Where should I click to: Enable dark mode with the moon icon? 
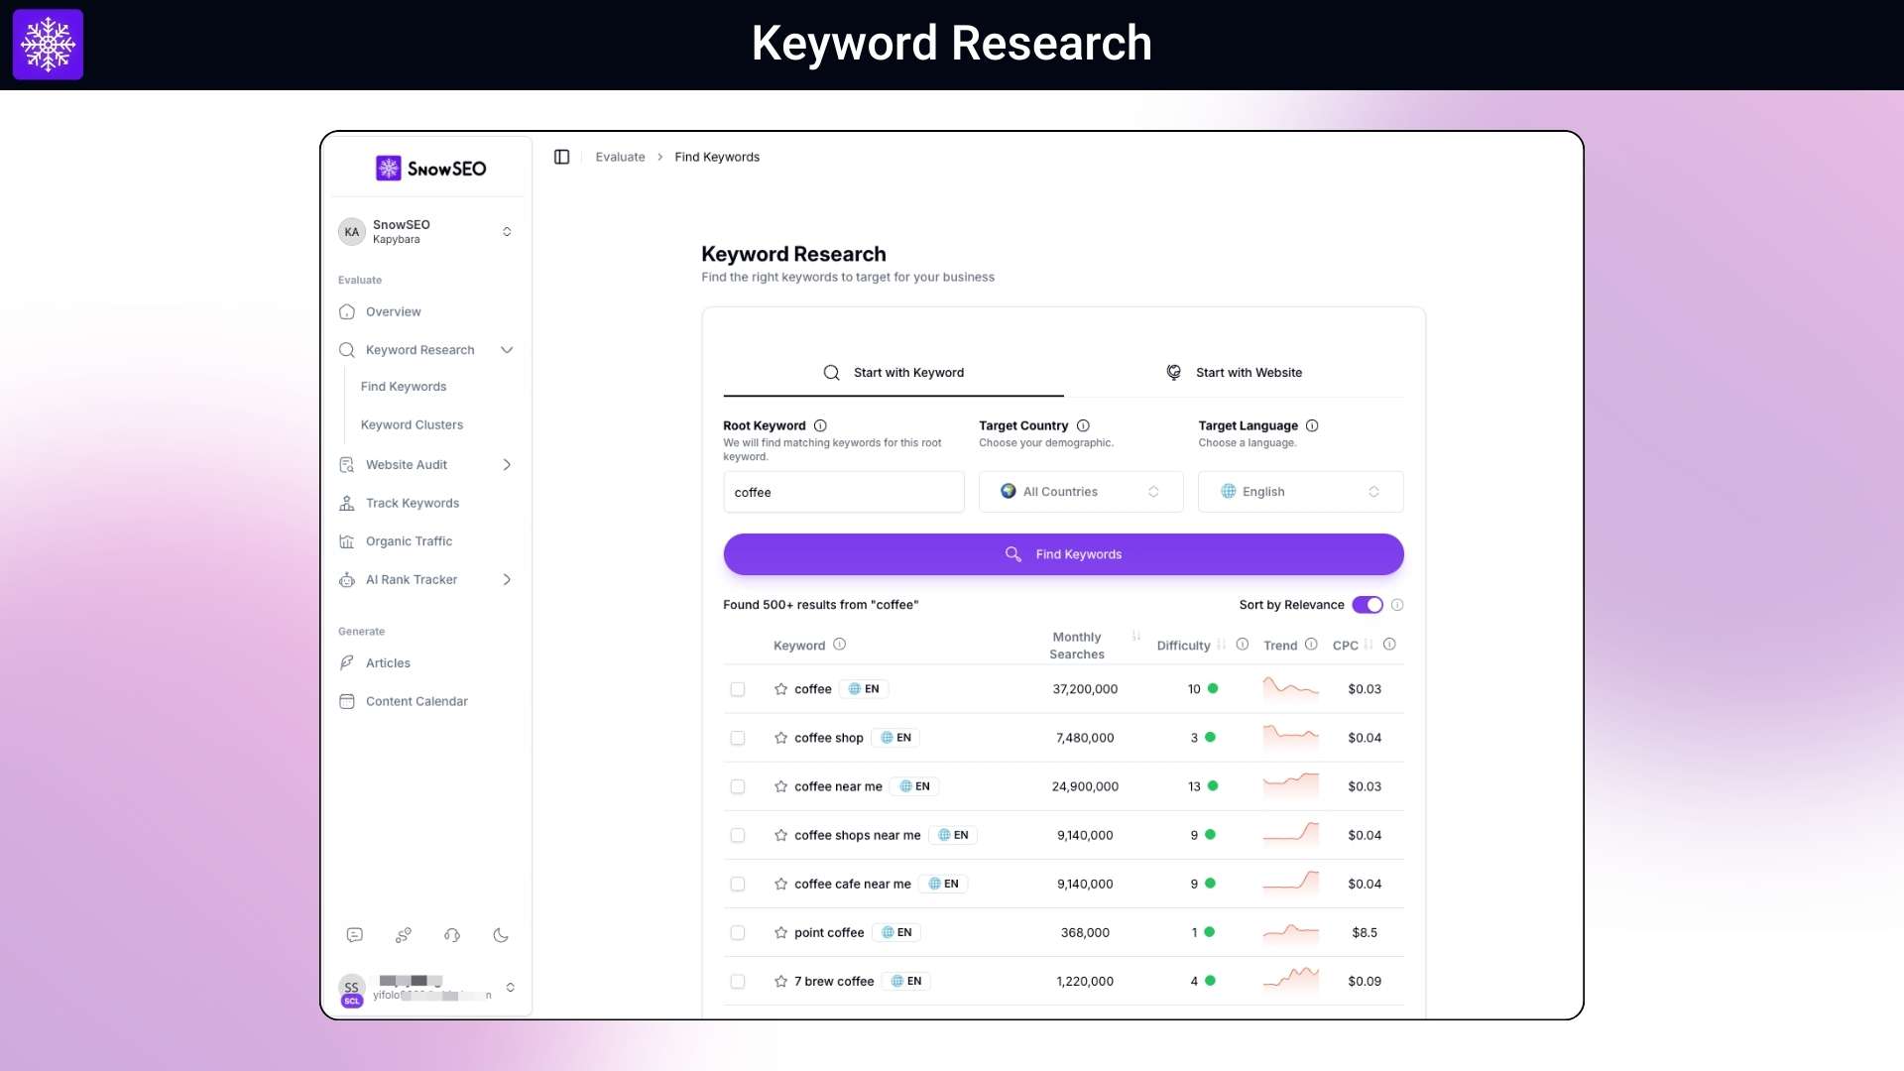[x=500, y=935]
